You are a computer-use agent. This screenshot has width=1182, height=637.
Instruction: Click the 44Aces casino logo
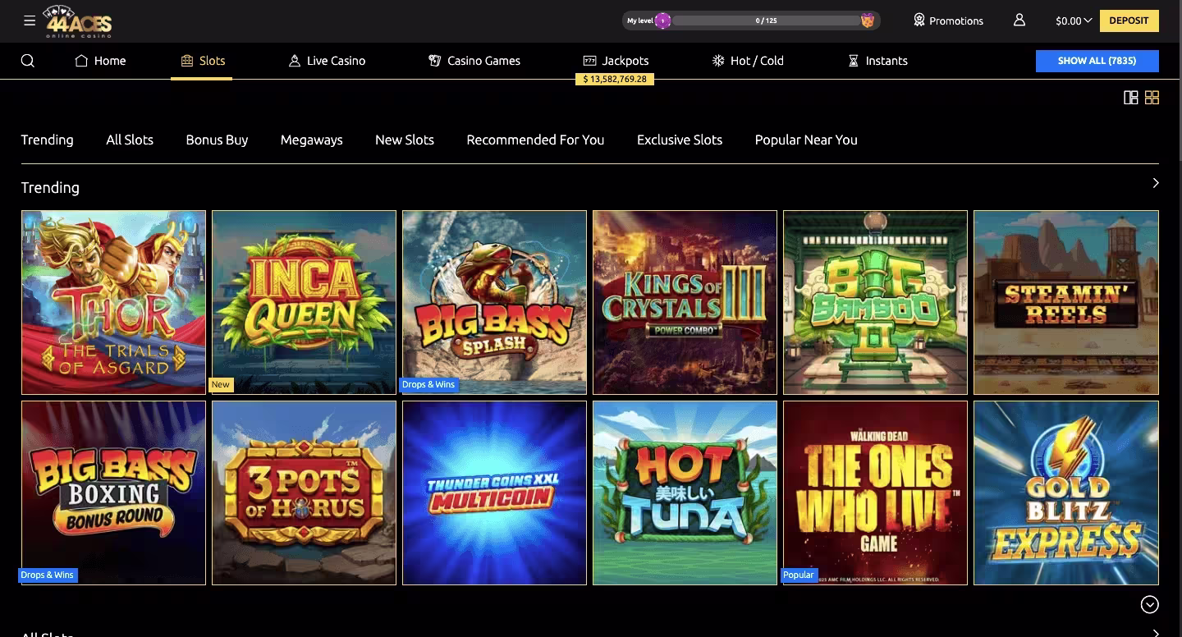pyautogui.click(x=79, y=22)
